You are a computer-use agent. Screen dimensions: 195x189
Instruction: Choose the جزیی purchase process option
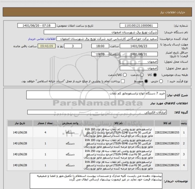point(161,81)
